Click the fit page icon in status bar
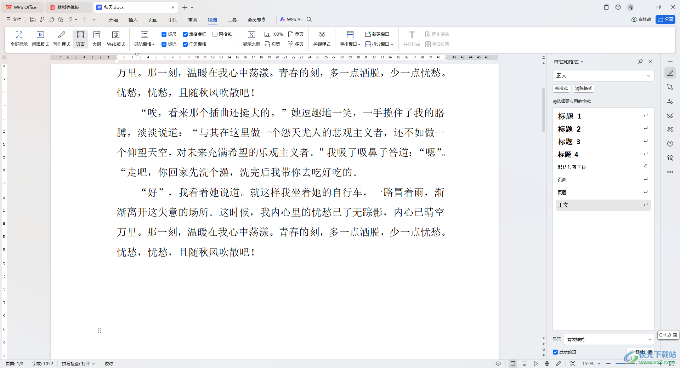 573,364
